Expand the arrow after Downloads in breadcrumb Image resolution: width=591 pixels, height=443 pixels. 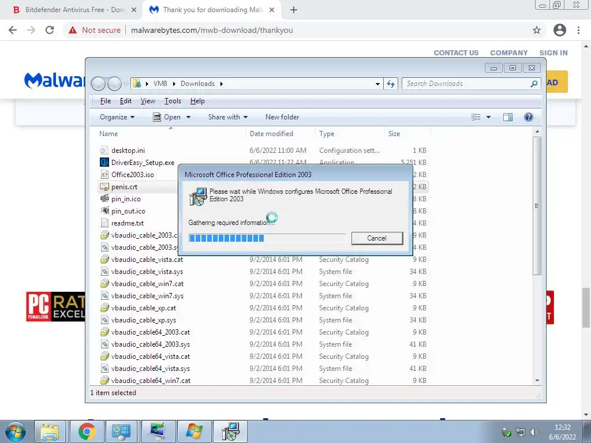[x=221, y=84]
